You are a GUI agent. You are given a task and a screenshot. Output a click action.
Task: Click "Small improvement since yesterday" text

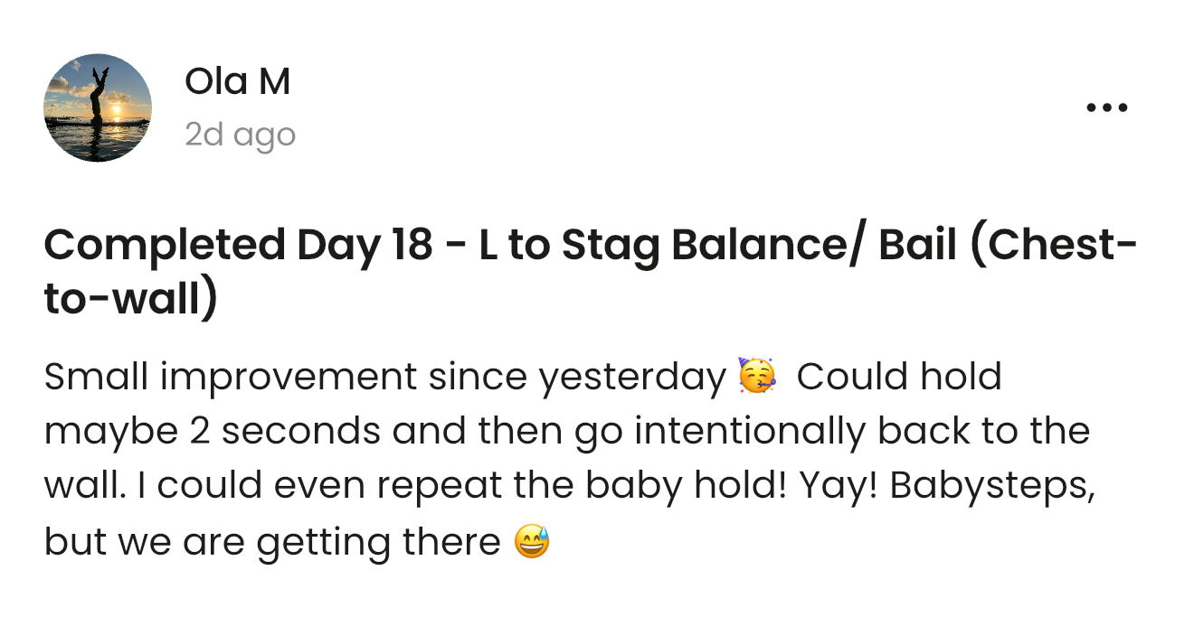pos(384,377)
